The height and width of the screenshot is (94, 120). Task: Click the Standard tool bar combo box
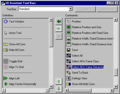click(x=45, y=9)
